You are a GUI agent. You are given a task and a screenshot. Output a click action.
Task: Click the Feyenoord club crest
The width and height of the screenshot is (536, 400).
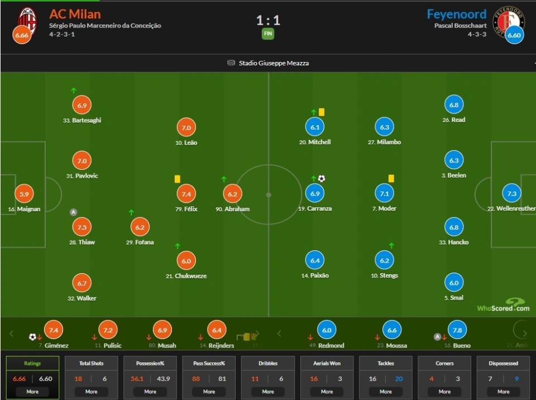pos(508,21)
